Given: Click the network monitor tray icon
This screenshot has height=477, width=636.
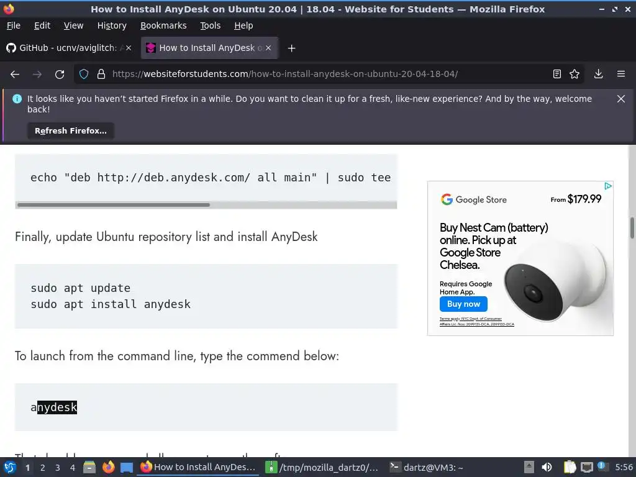Looking at the screenshot, I should (586, 467).
